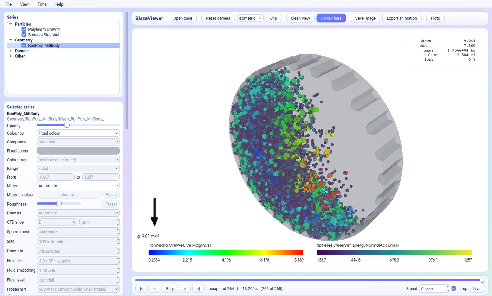Step forward one snapshot
Image resolution: width=492 pixels, height=296 pixels.
coord(185,289)
